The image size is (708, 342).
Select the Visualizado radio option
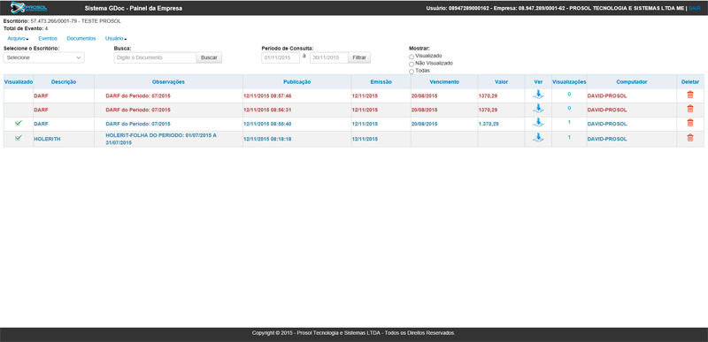tap(412, 57)
